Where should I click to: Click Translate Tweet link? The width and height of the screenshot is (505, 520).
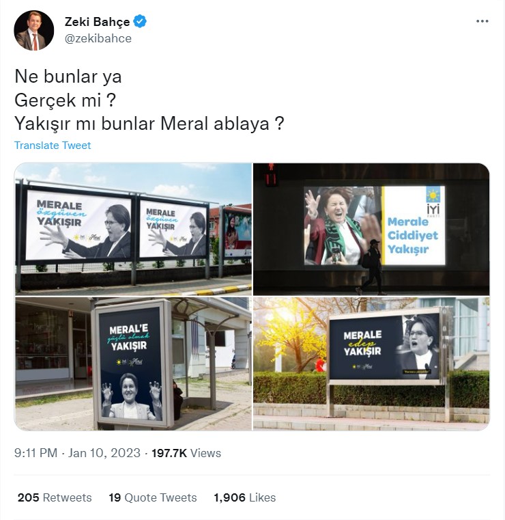53,146
